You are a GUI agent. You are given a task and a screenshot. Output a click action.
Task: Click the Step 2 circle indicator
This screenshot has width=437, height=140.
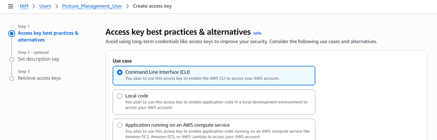(12, 59)
